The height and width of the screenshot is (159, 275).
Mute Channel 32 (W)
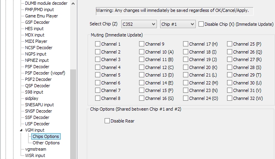[230, 98]
